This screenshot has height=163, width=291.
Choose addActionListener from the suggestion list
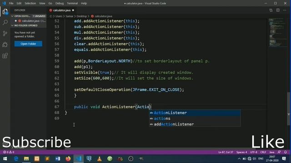[195, 124]
